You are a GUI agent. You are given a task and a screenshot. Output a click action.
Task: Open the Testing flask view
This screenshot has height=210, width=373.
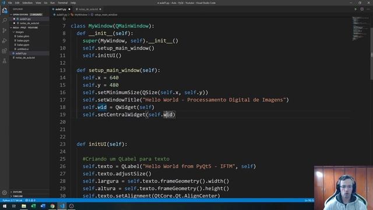[5, 61]
